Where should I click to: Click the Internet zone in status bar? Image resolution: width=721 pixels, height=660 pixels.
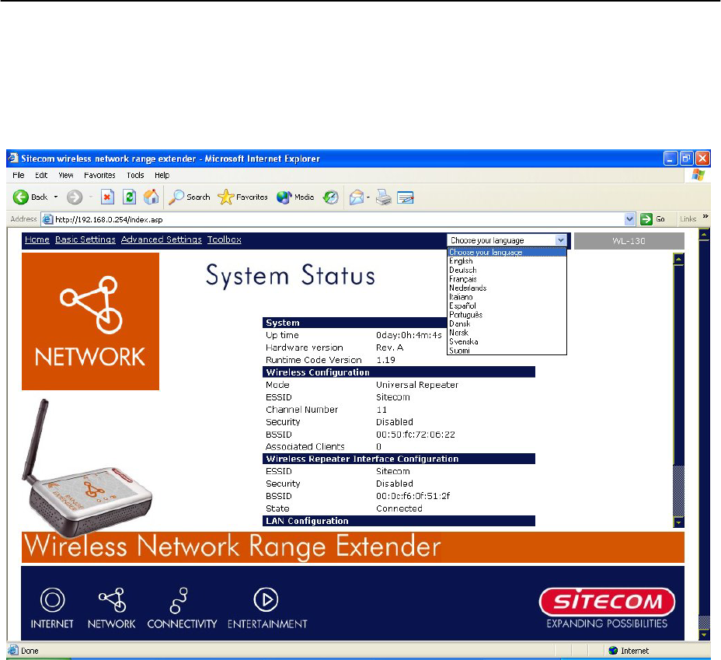pyautogui.click(x=629, y=651)
